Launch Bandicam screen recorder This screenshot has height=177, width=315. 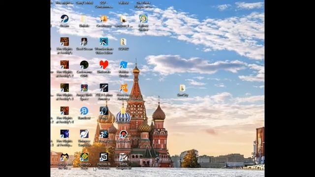[x=124, y=134]
